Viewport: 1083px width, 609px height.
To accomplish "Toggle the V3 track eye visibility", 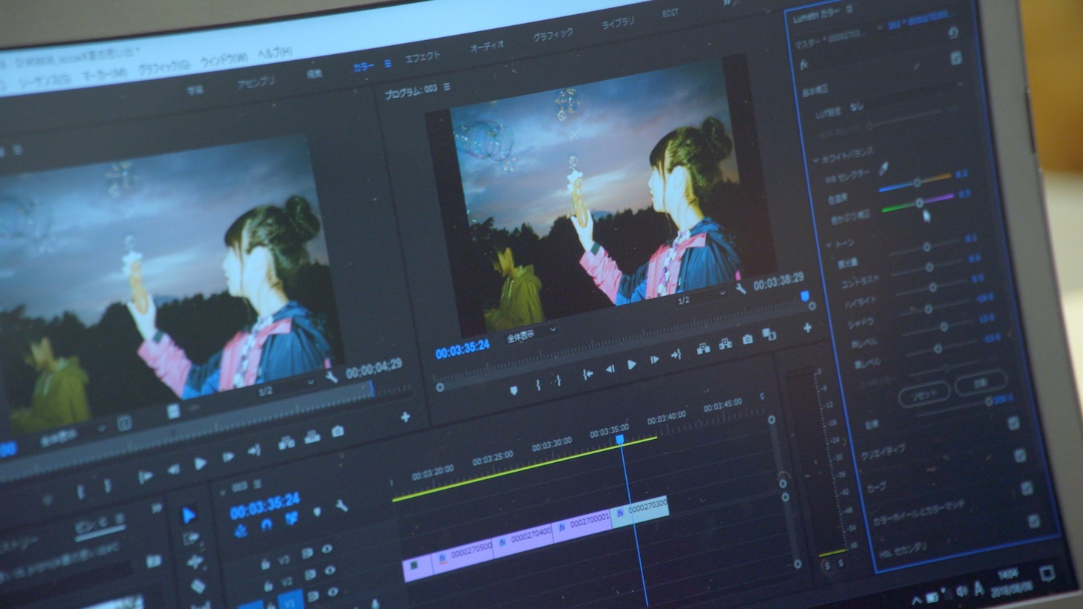I will [326, 550].
